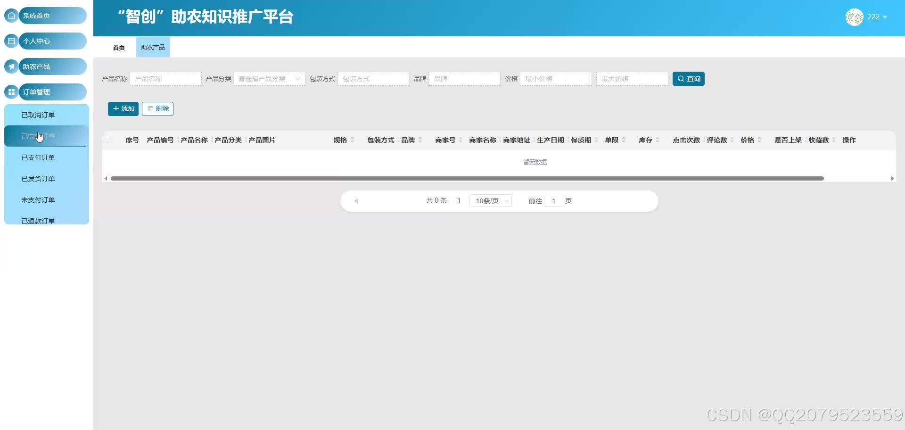This screenshot has height=430, width=905.
Task: Click the scroll-left arrow of the table
Action: [106, 178]
